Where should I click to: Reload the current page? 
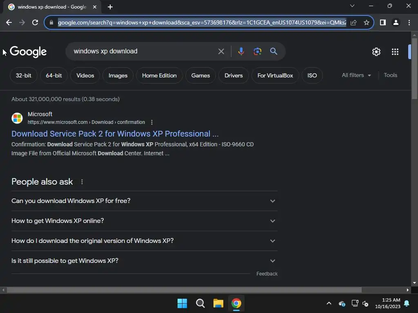pos(35,23)
